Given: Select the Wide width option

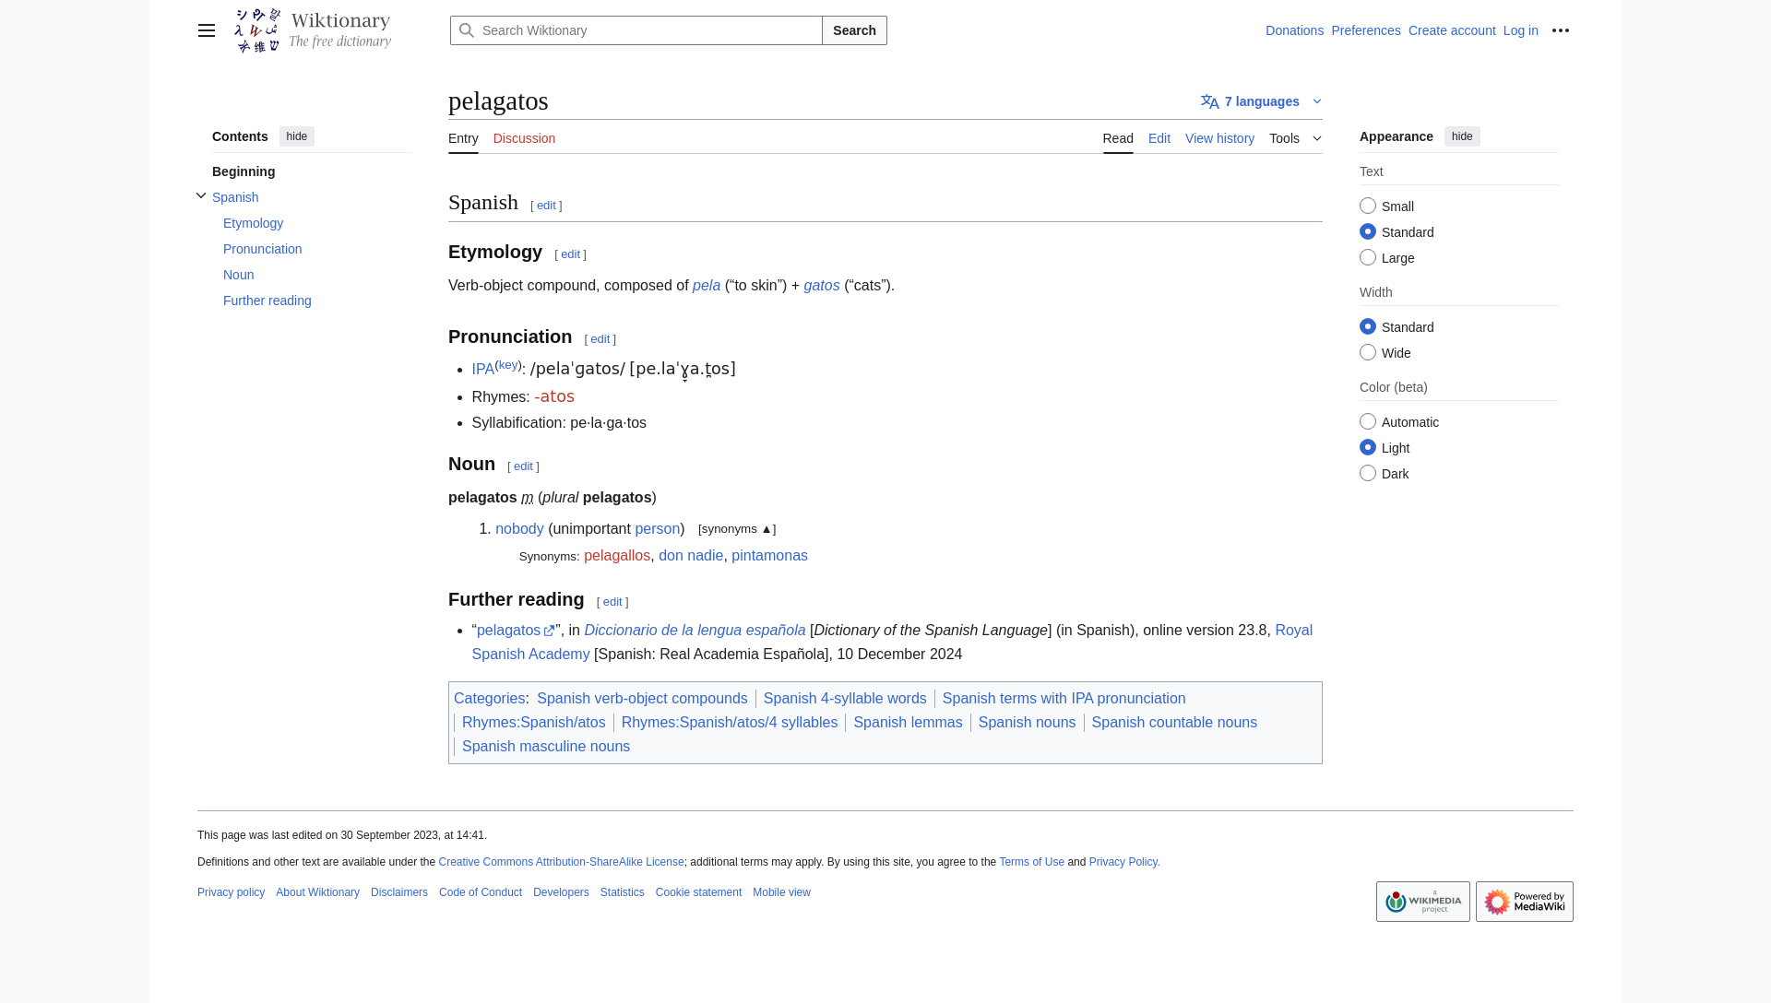Looking at the screenshot, I should pyautogui.click(x=1368, y=353).
